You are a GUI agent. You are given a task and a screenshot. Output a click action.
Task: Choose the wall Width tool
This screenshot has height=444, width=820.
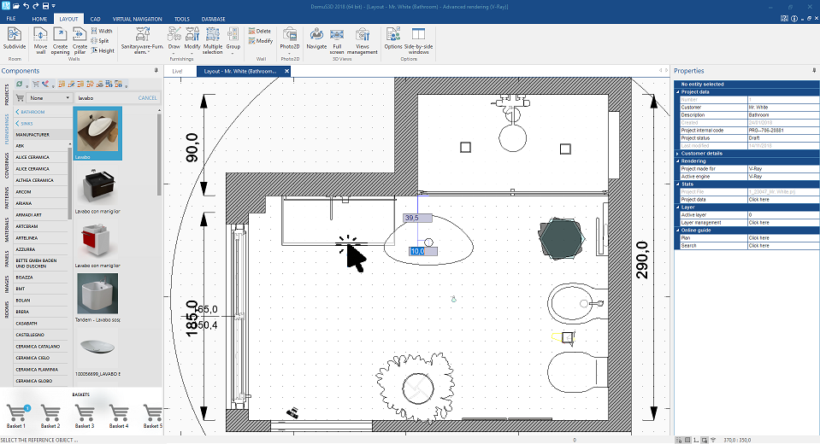pyautogui.click(x=102, y=31)
